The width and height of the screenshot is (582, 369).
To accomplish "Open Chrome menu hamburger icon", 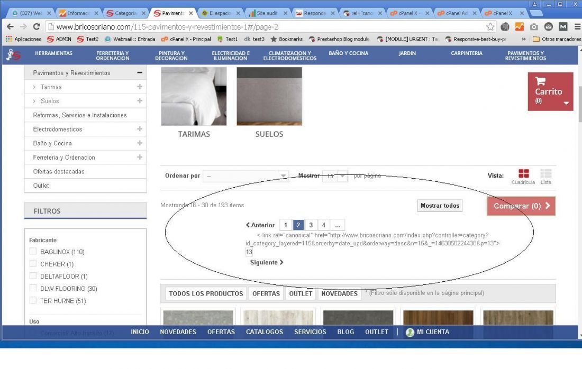I will click(577, 27).
